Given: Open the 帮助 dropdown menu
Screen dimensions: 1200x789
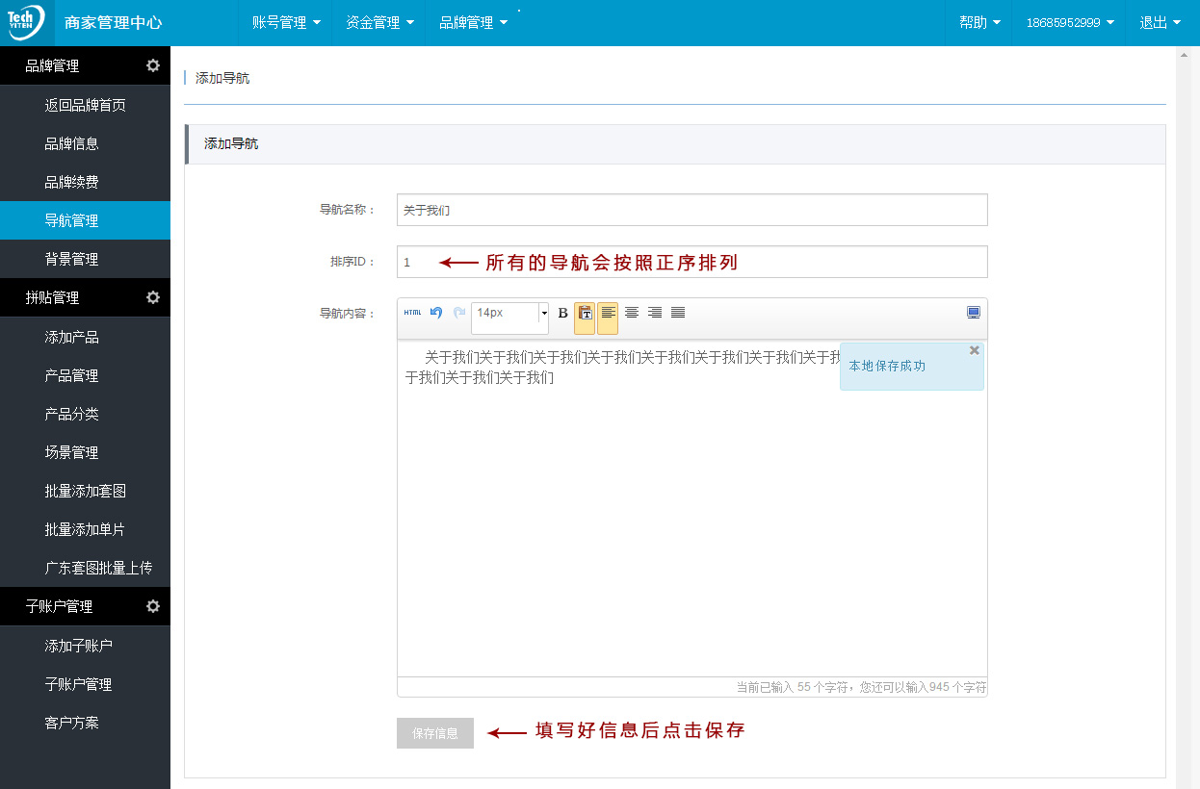Looking at the screenshot, I should click(979, 23).
